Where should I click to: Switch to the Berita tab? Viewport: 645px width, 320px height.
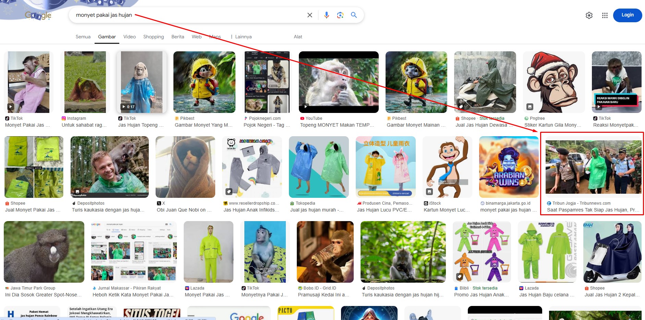[x=178, y=37]
